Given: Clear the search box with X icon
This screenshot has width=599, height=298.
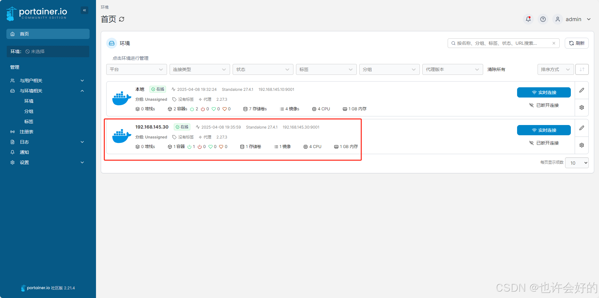Looking at the screenshot, I should (x=554, y=43).
